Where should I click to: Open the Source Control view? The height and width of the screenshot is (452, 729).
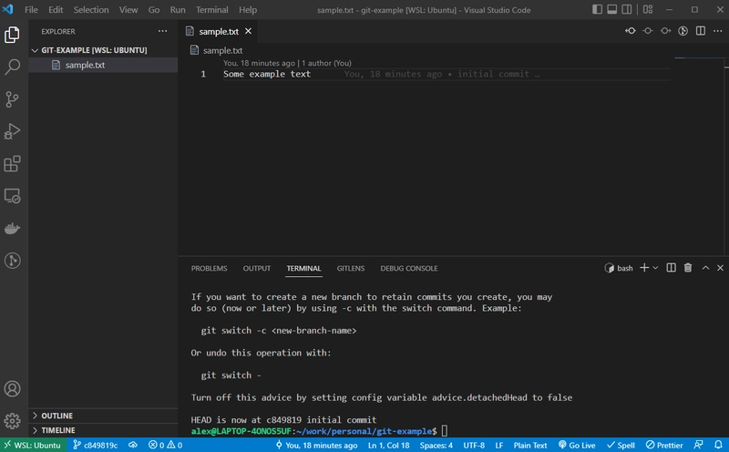(x=12, y=99)
